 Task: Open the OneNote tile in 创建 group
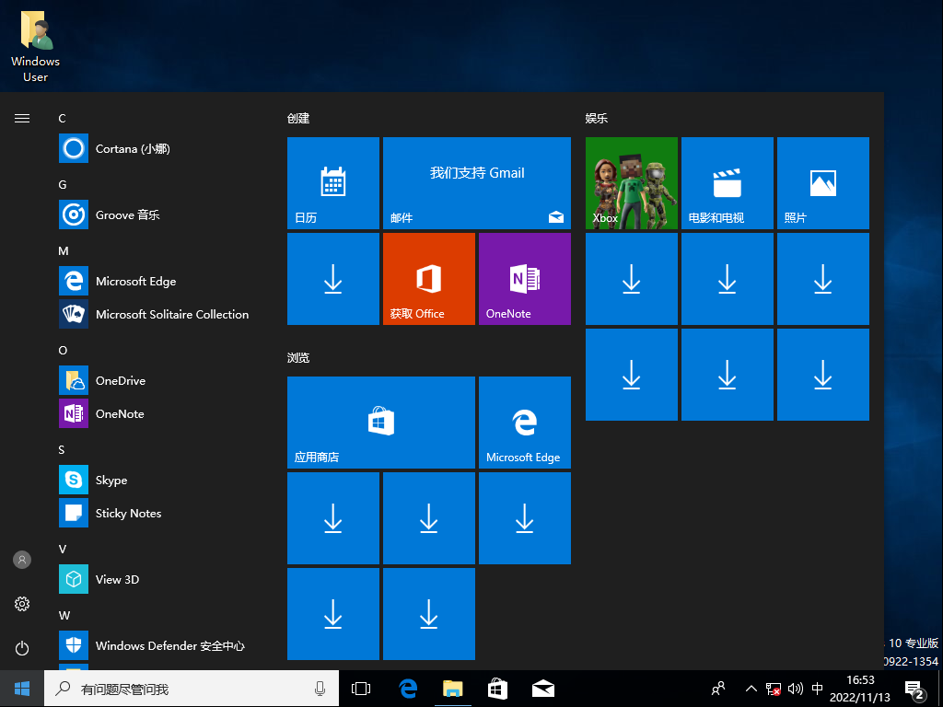click(524, 279)
